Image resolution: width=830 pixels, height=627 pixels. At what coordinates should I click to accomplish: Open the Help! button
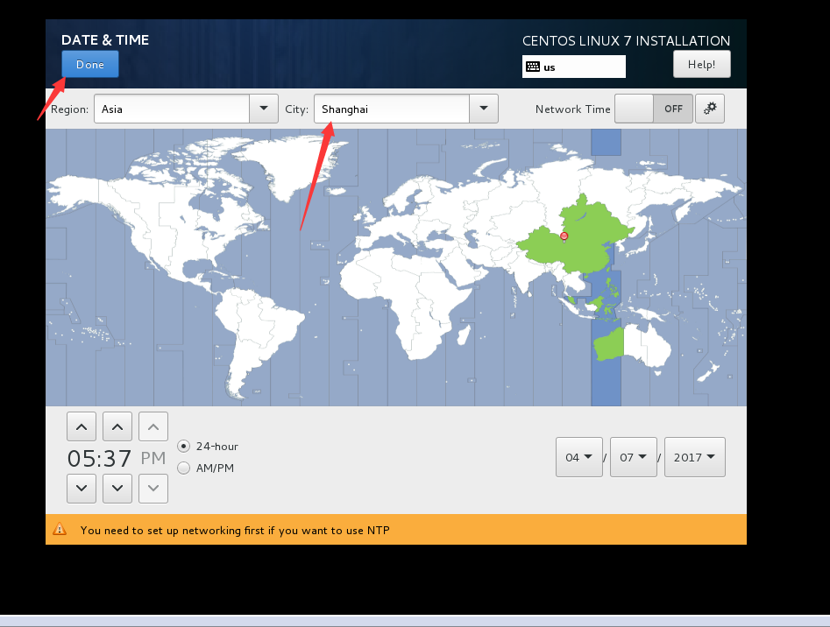pyautogui.click(x=701, y=65)
